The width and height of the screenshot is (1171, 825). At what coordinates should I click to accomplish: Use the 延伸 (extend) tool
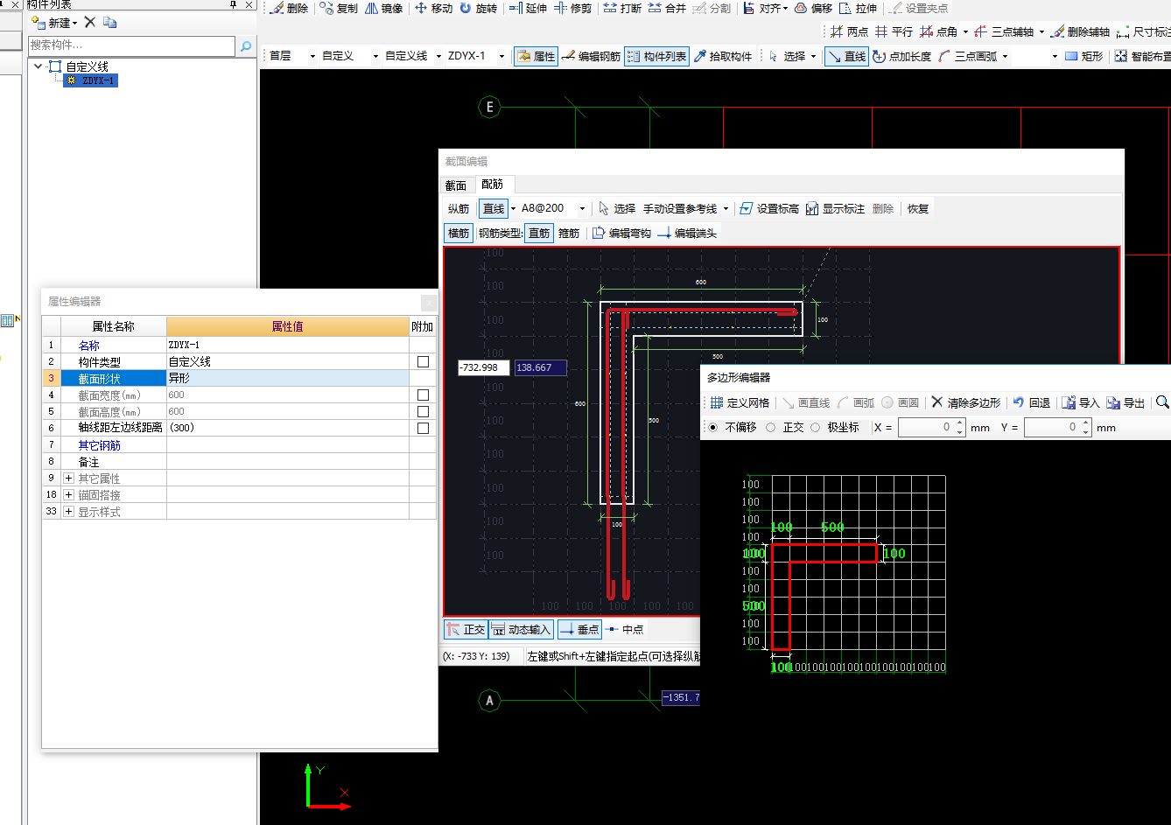(528, 8)
